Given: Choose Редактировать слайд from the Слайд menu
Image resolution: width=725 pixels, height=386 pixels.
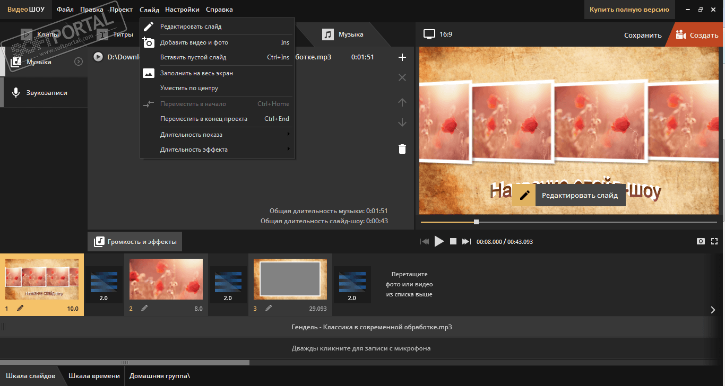Looking at the screenshot, I should pyautogui.click(x=217, y=27).
